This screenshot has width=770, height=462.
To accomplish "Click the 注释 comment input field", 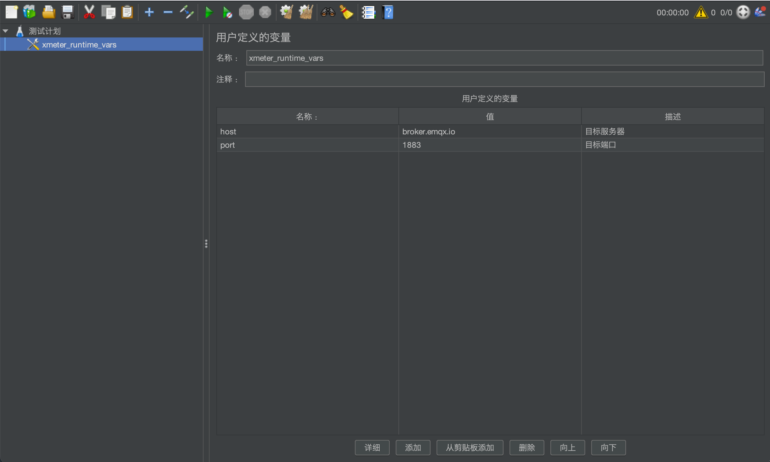I will point(505,79).
